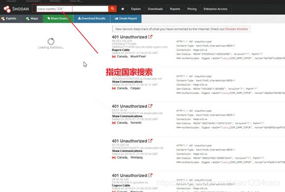The width and height of the screenshot is (285, 192).
Task: Click the IP address of the Sorrento result
Action: tap(119, 110)
